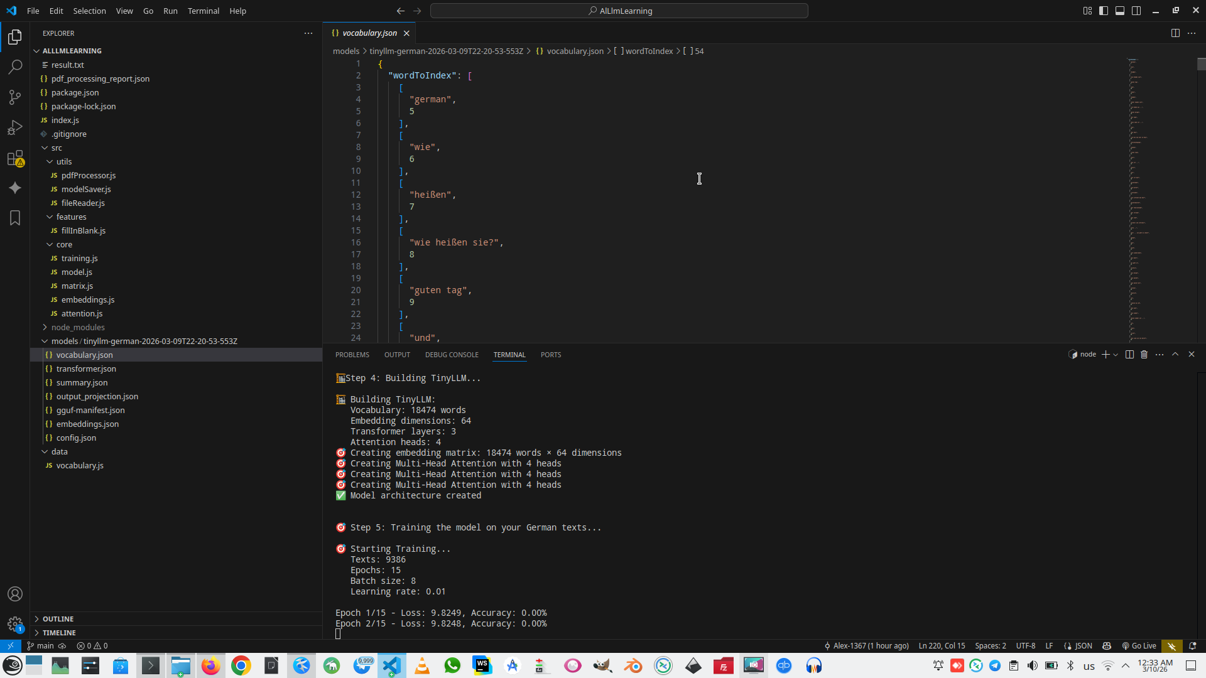The height and width of the screenshot is (678, 1206).
Task: Click the main branch indicator
Action: click(x=45, y=646)
